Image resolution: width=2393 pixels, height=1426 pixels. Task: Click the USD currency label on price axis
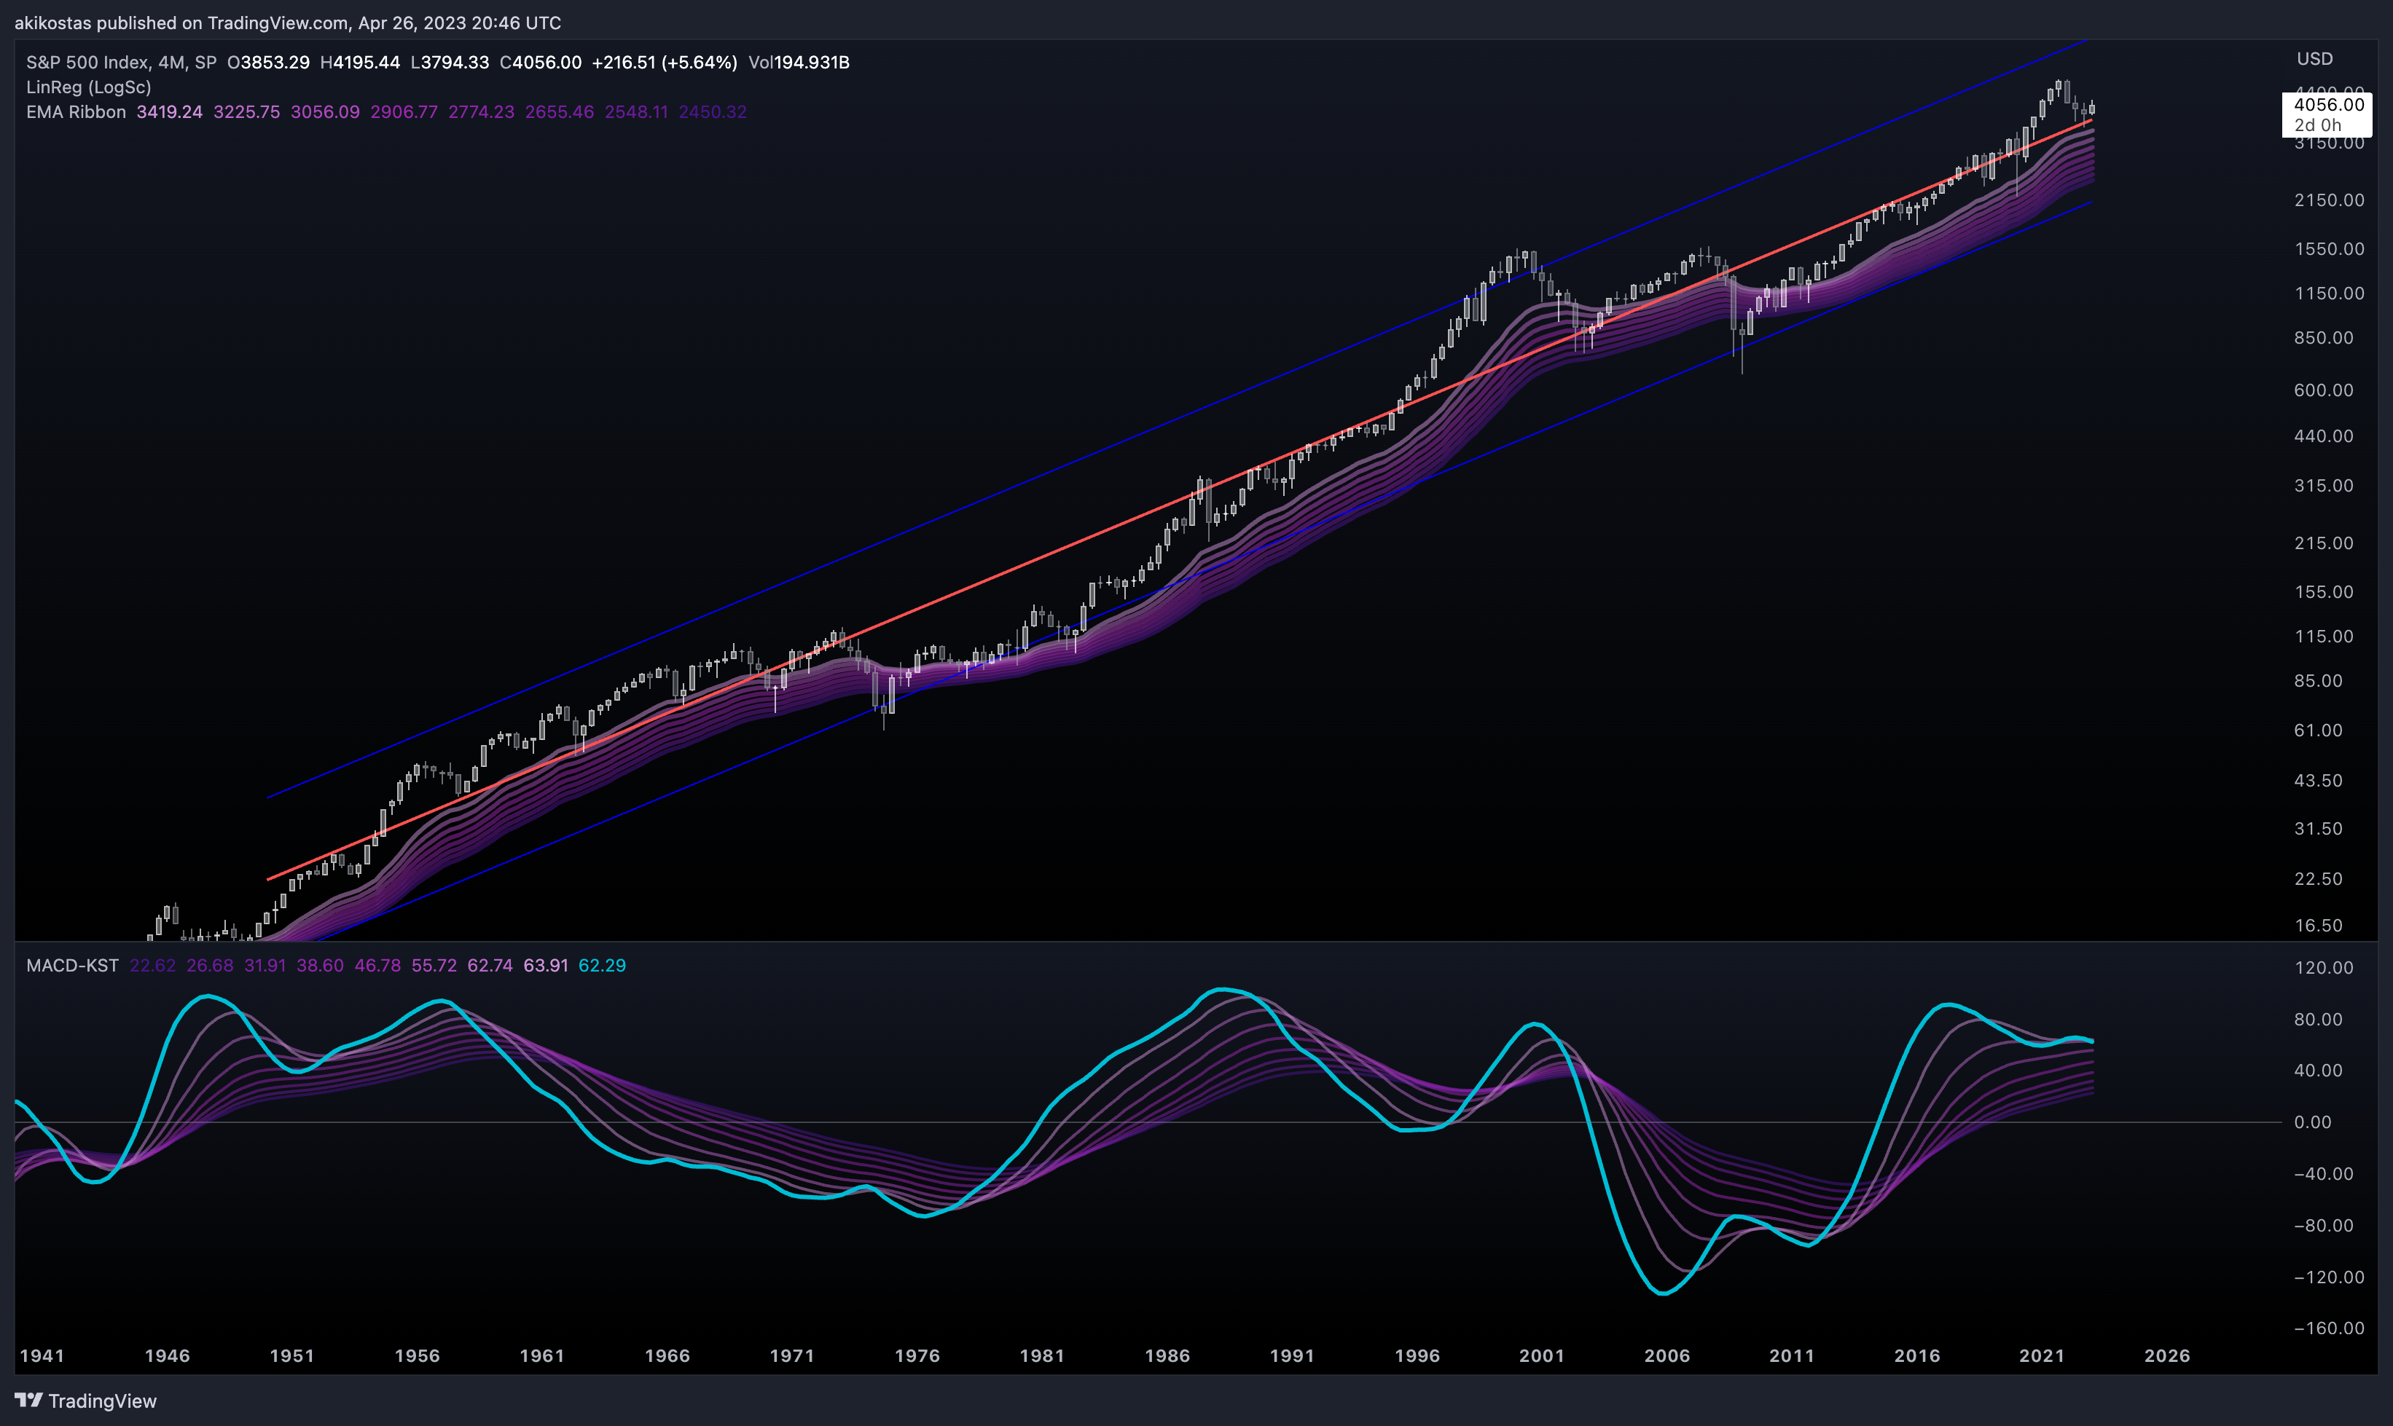coord(2315,58)
